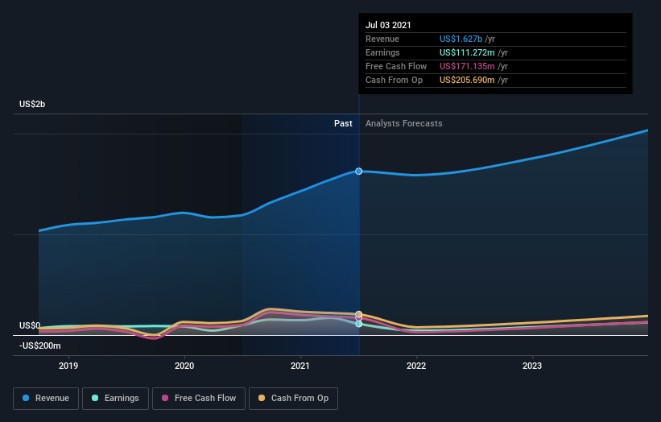
Task: Click the Jul 03 2021 tooltip date
Action: (388, 25)
